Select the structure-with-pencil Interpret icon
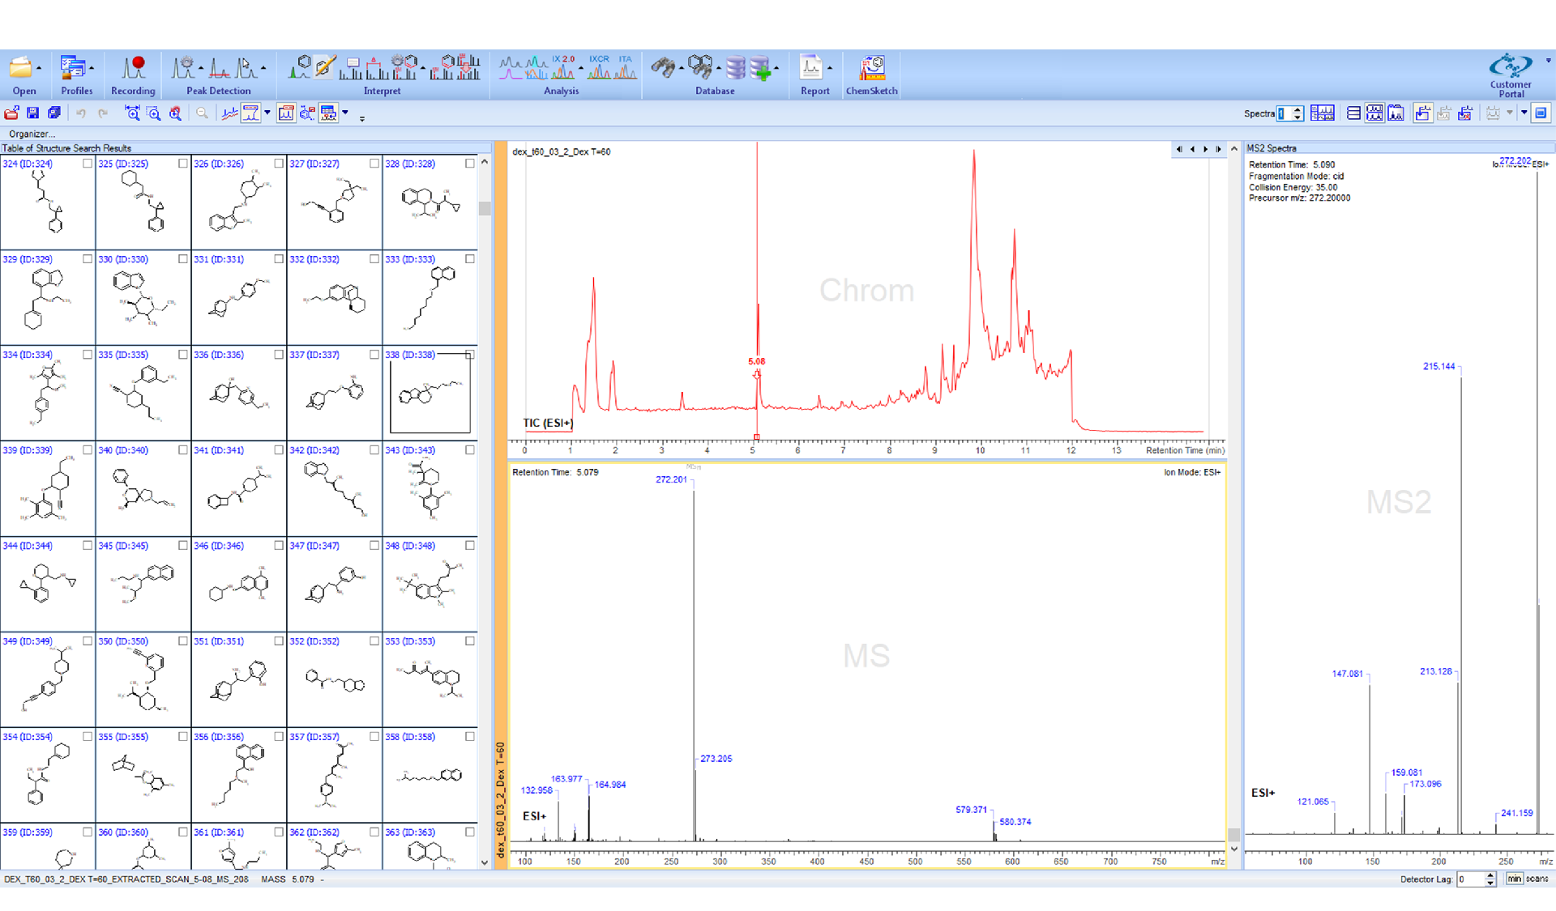The height and width of the screenshot is (911, 1556). tap(326, 67)
